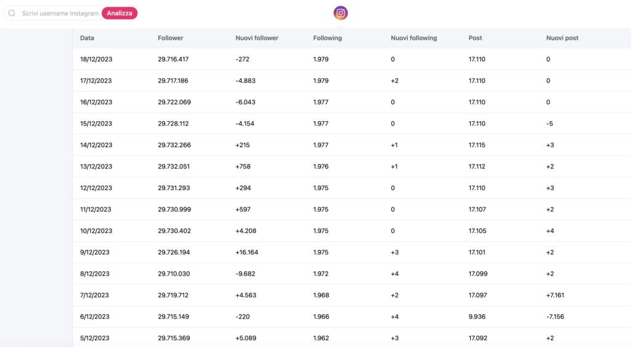This screenshot has width=631, height=347.
Task: Select the Nuovi follower column header
Action: pyautogui.click(x=256, y=38)
